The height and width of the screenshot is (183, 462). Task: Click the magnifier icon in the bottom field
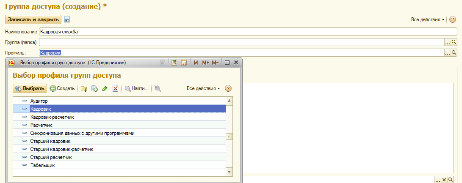click(x=451, y=180)
